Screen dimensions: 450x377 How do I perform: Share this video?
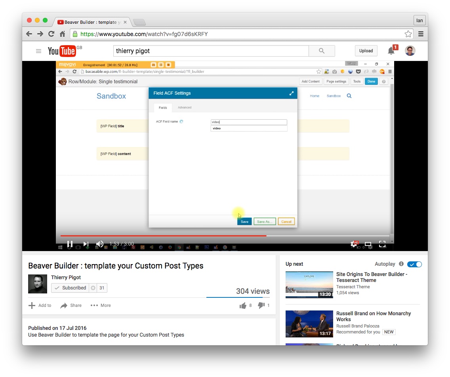pyautogui.click(x=71, y=305)
